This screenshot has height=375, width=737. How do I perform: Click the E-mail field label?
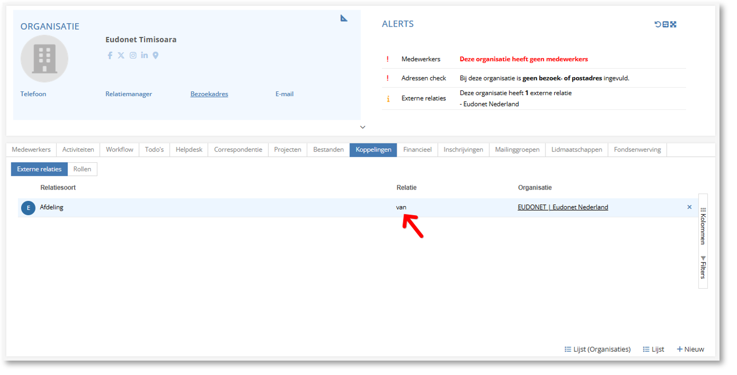pyautogui.click(x=285, y=94)
